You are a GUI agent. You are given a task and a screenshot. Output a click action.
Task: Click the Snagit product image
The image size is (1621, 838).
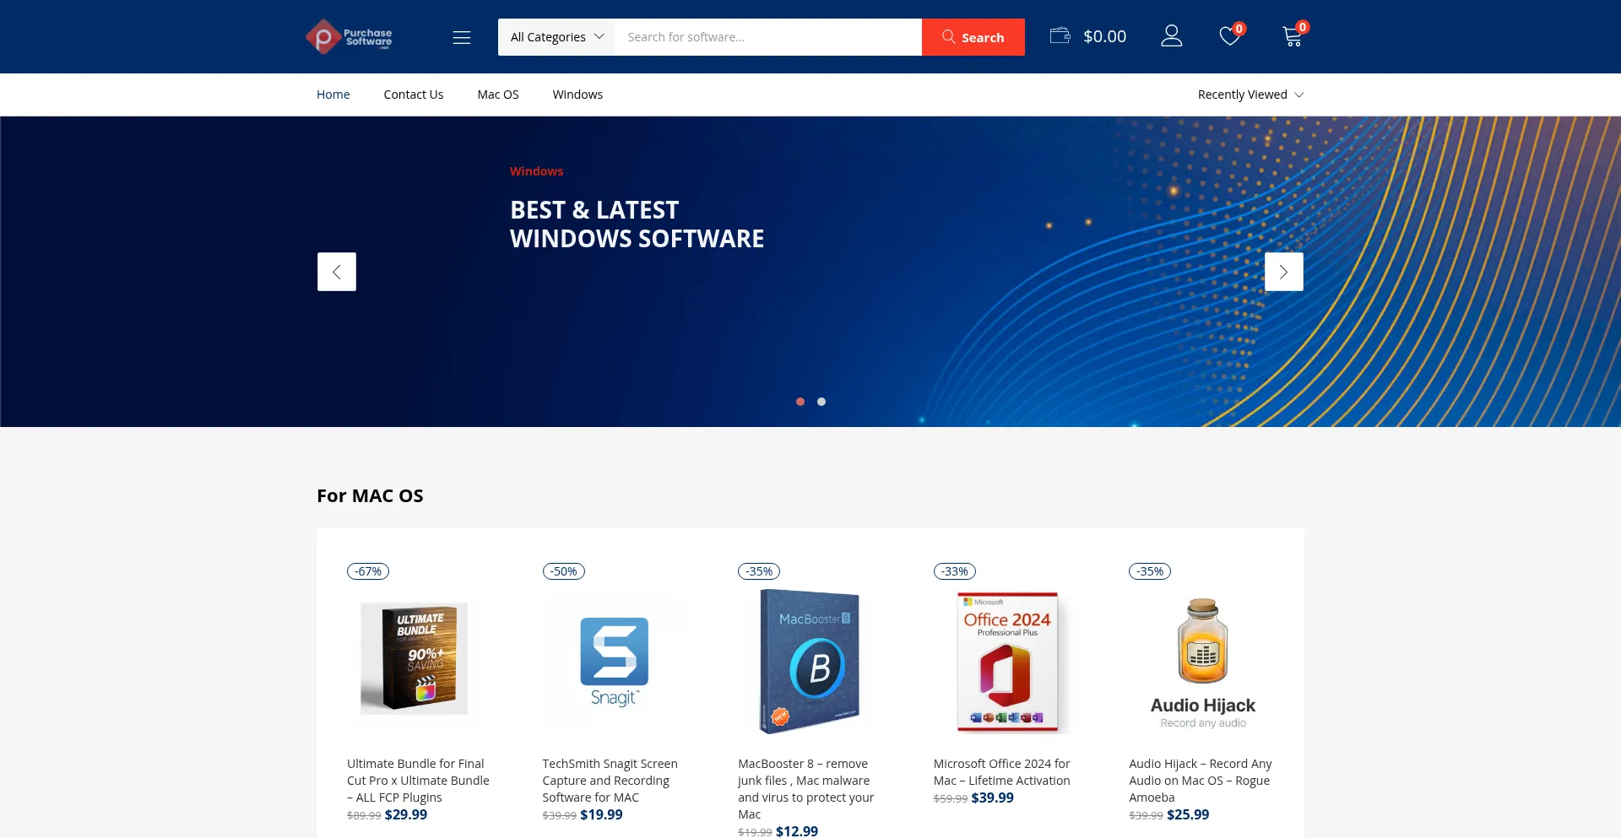tap(615, 661)
